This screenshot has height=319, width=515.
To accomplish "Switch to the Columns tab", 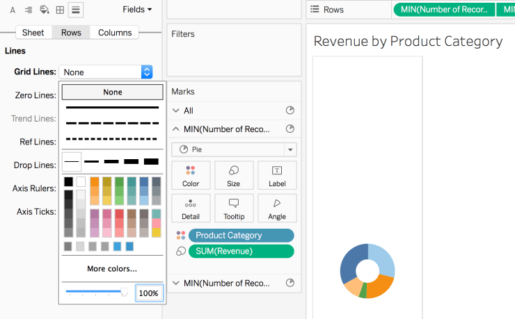I will tap(114, 33).
